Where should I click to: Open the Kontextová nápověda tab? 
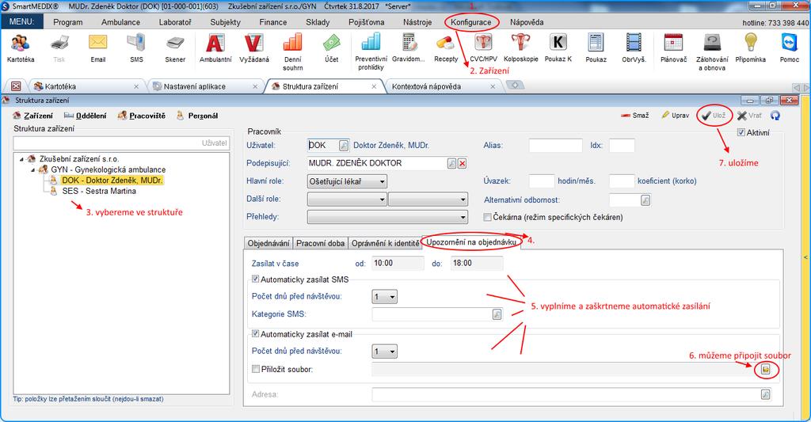click(x=426, y=86)
